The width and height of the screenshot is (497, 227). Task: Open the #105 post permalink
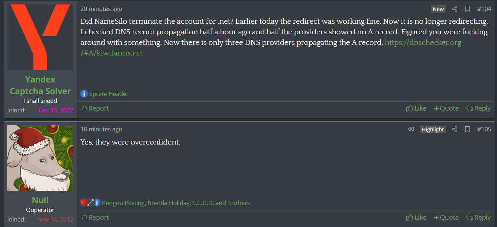pyautogui.click(x=484, y=129)
